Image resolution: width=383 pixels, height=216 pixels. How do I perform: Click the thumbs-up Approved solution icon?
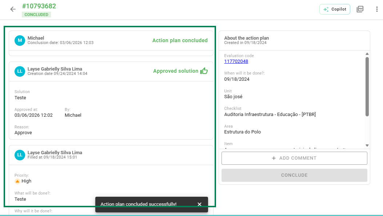tap(204, 71)
